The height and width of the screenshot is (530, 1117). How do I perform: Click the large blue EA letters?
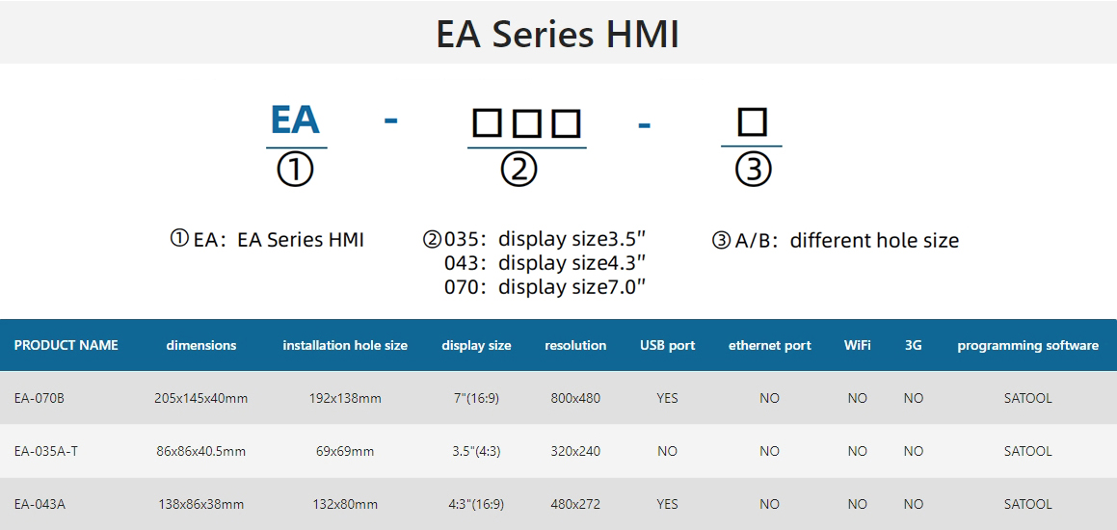point(295,119)
